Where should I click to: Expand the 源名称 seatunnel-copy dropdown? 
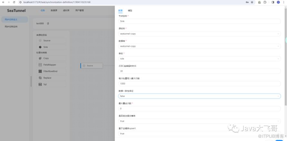point(199,34)
